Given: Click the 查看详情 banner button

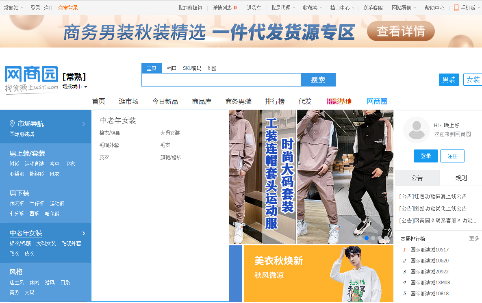Looking at the screenshot, I should (x=400, y=31).
